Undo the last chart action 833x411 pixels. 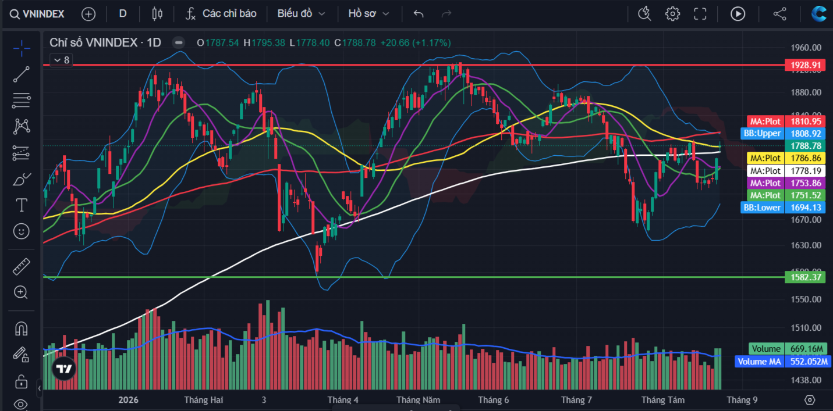(418, 13)
